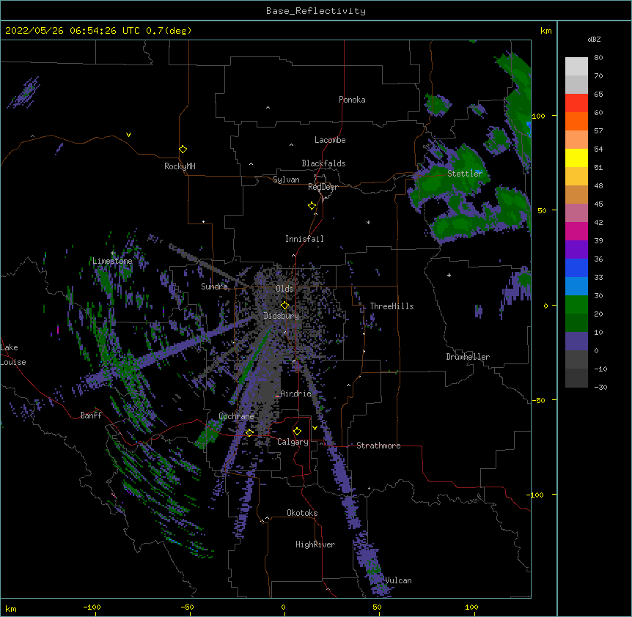Click the Stettler label over the green echoes
The image size is (632, 617).
(x=464, y=174)
